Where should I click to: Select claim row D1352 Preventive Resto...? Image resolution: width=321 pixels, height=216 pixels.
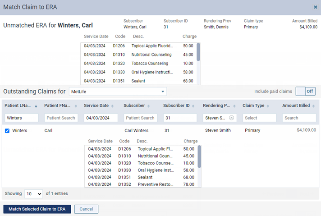pos(141,184)
